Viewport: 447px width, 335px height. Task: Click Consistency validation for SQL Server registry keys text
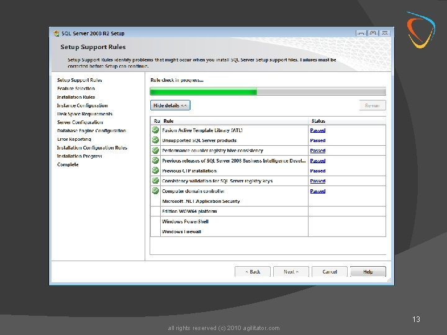point(217,181)
